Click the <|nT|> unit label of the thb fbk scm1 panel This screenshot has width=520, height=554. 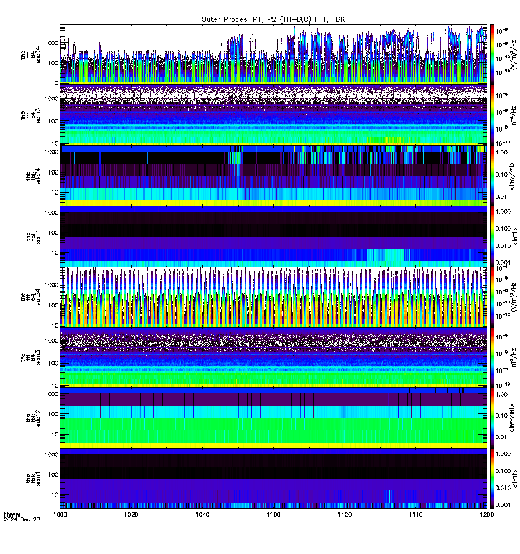(x=515, y=236)
